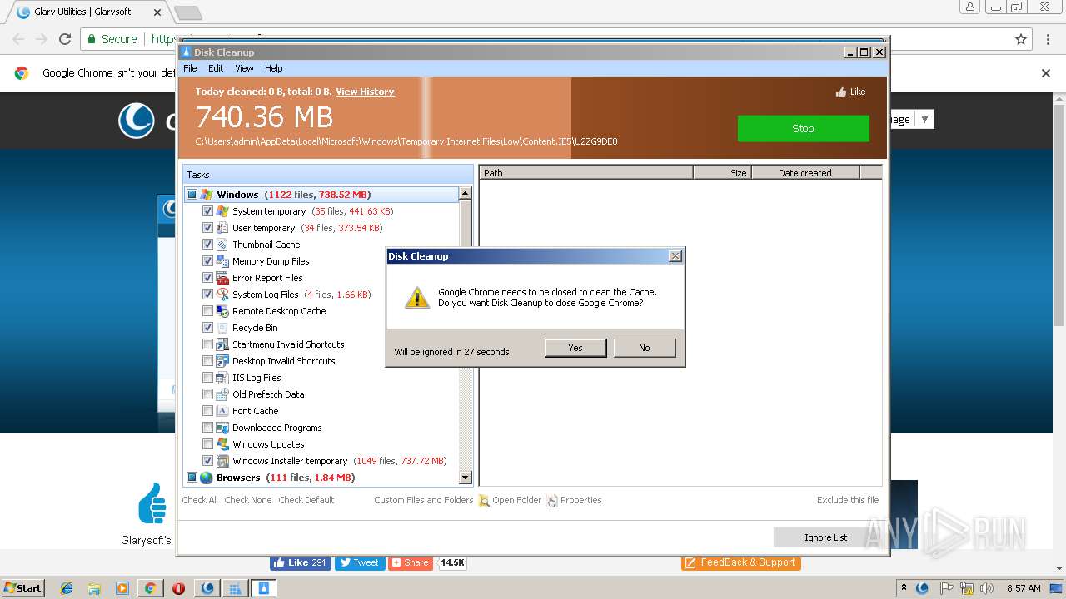Open View History link
The width and height of the screenshot is (1066, 599).
pyautogui.click(x=365, y=92)
